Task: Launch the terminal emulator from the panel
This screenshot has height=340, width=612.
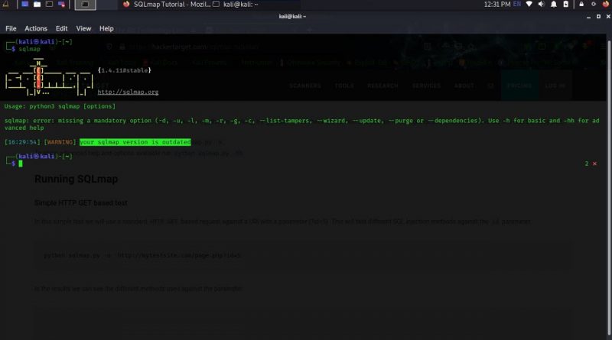Action: (49, 5)
